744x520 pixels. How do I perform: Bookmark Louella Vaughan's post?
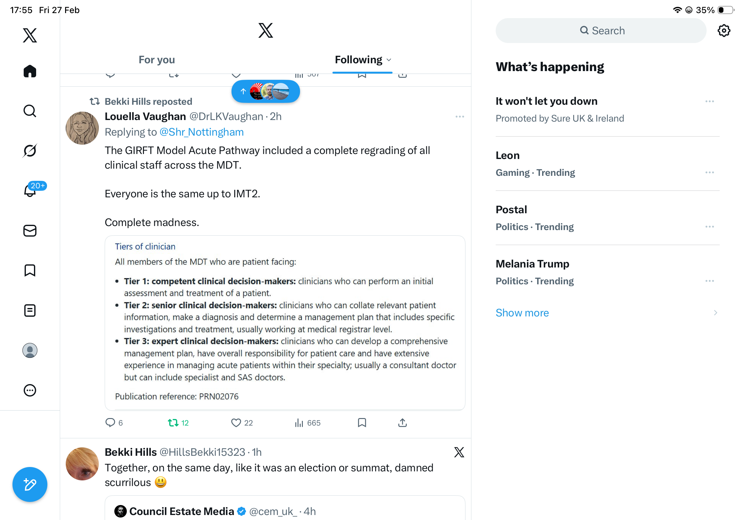[362, 423]
